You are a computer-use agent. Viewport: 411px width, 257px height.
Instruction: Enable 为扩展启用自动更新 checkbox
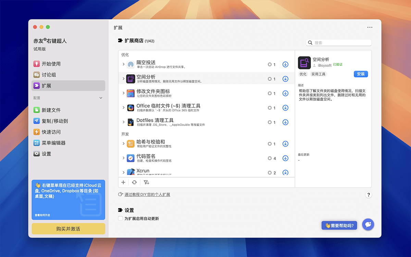pyautogui.click(x=120, y=218)
